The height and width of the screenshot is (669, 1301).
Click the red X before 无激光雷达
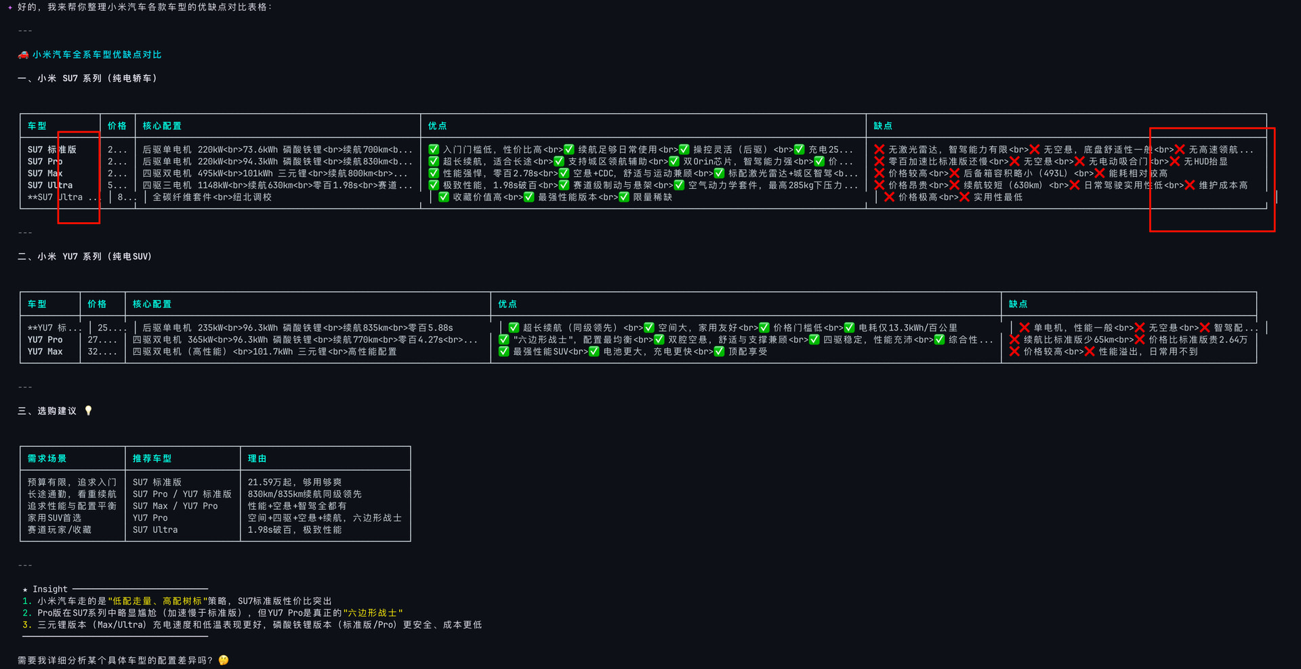point(880,150)
